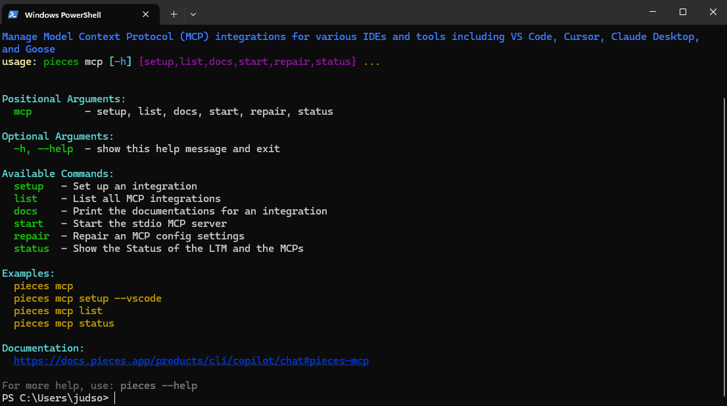Viewport: 727px width, 406px height.
Task: Click the 'pieces mcp status' example text
Action: [64, 324]
